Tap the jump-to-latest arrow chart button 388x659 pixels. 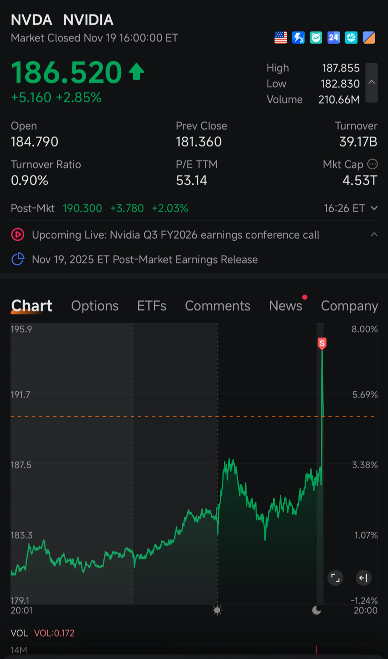[363, 578]
